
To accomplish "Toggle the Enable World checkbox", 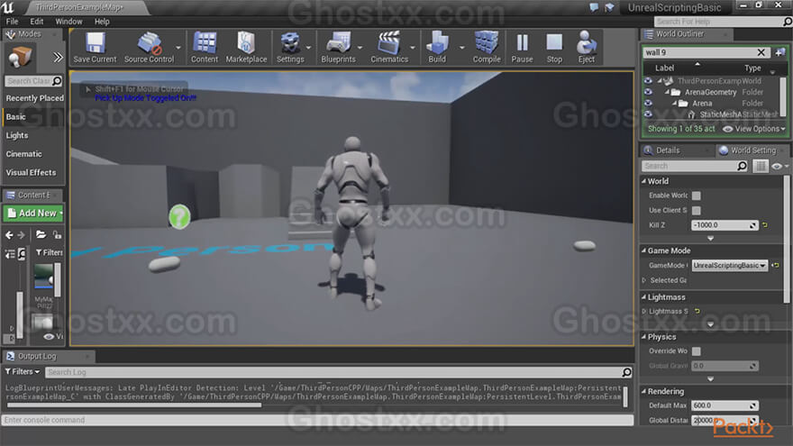I will click(697, 196).
